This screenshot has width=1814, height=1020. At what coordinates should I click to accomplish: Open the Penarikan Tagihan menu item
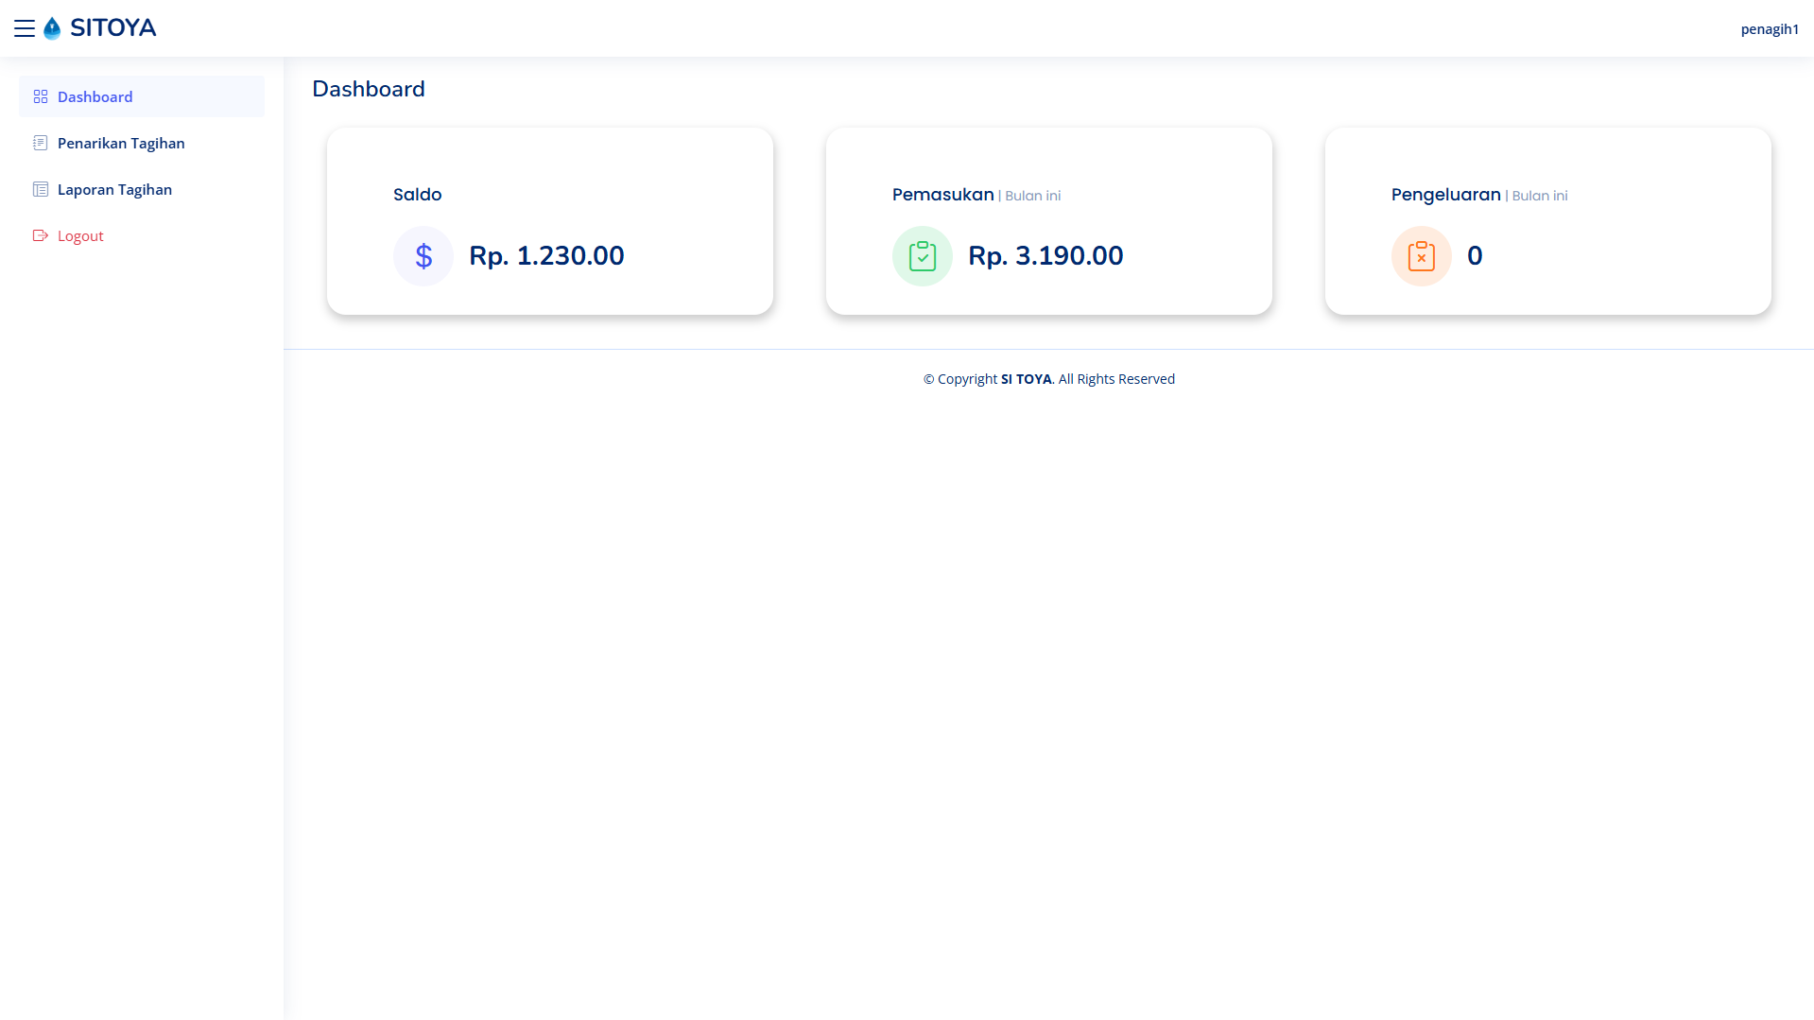tap(120, 143)
